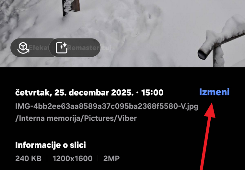Tap the 240 KB file size
Screen dimensions: 245x170
click(x=29, y=159)
